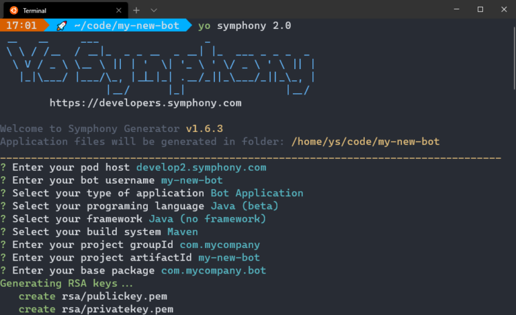Click the Ubuntu icon in the Terminal tab
This screenshot has height=315, width=516.
point(12,10)
